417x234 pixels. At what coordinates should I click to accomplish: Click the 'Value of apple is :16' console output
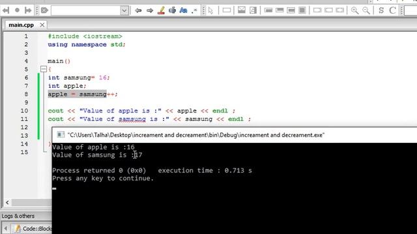[x=93, y=147]
